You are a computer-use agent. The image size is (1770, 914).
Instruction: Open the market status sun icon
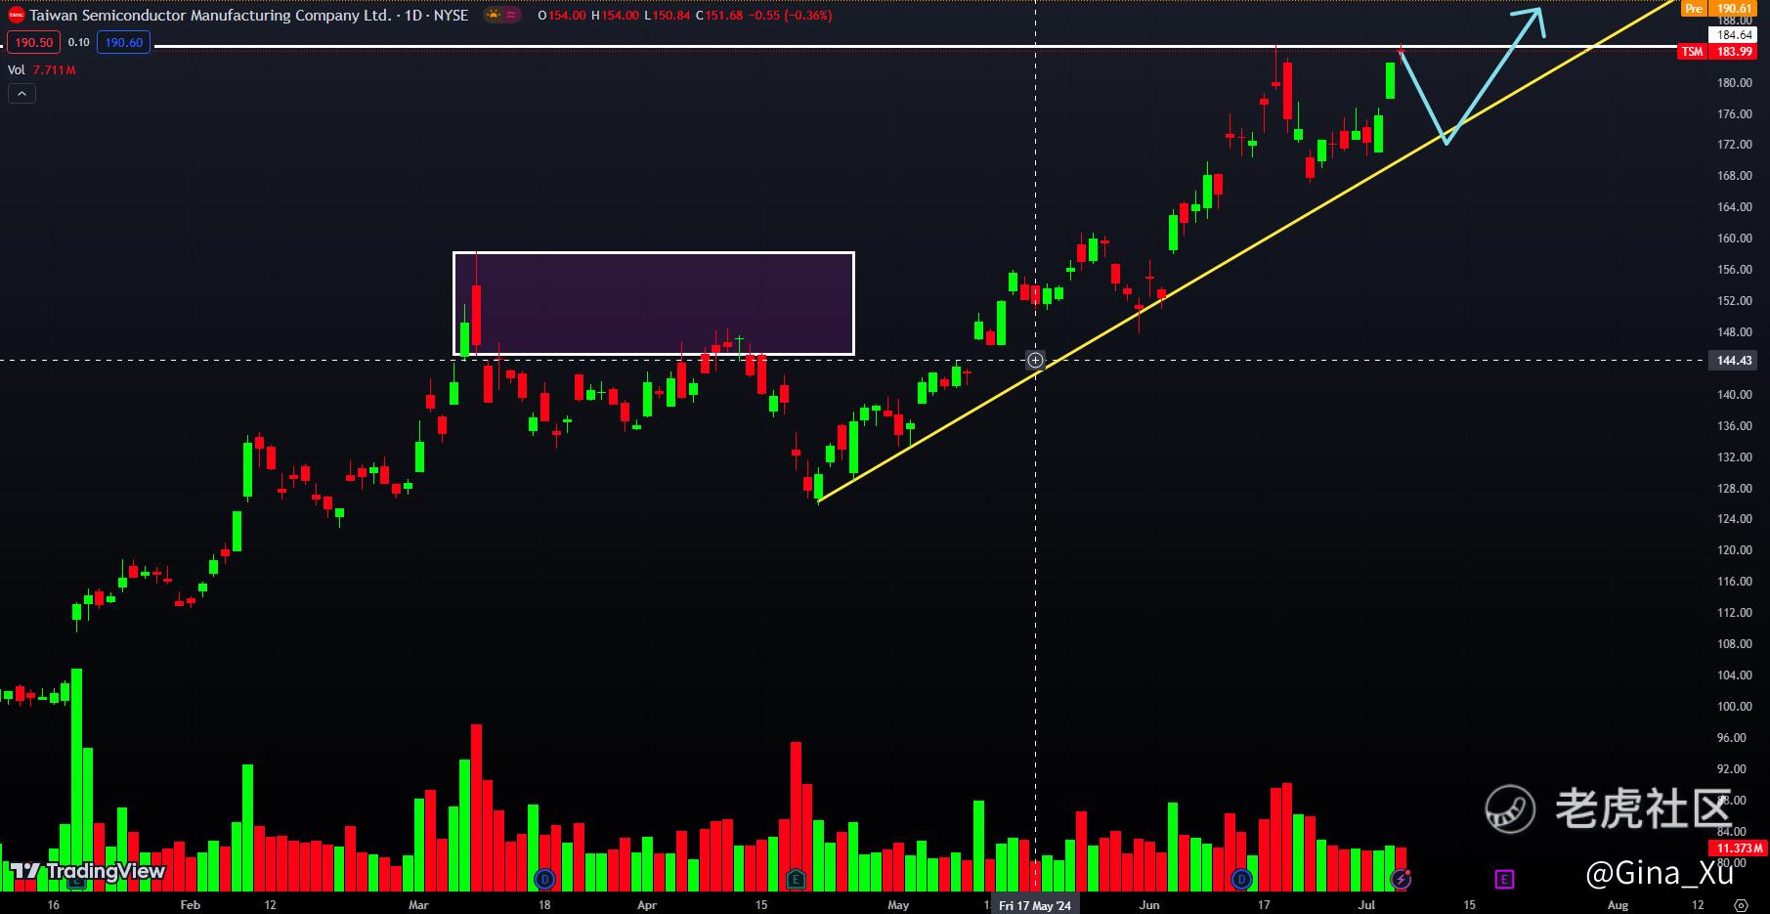click(494, 15)
